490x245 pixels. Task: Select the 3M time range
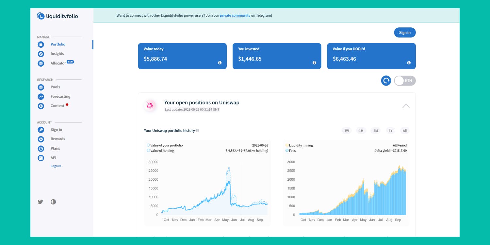(x=376, y=131)
